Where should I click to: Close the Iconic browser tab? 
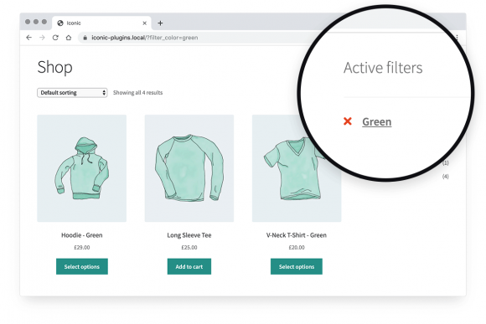[144, 23]
